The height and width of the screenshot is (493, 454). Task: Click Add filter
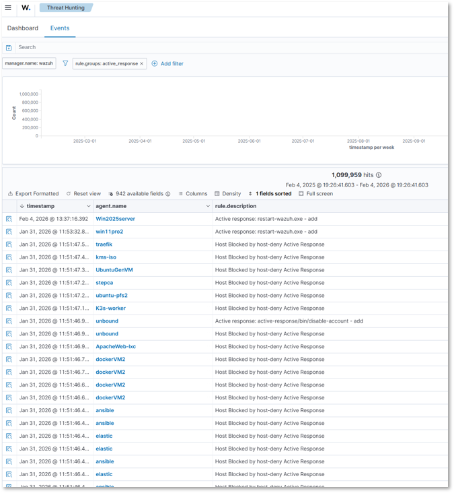point(167,63)
